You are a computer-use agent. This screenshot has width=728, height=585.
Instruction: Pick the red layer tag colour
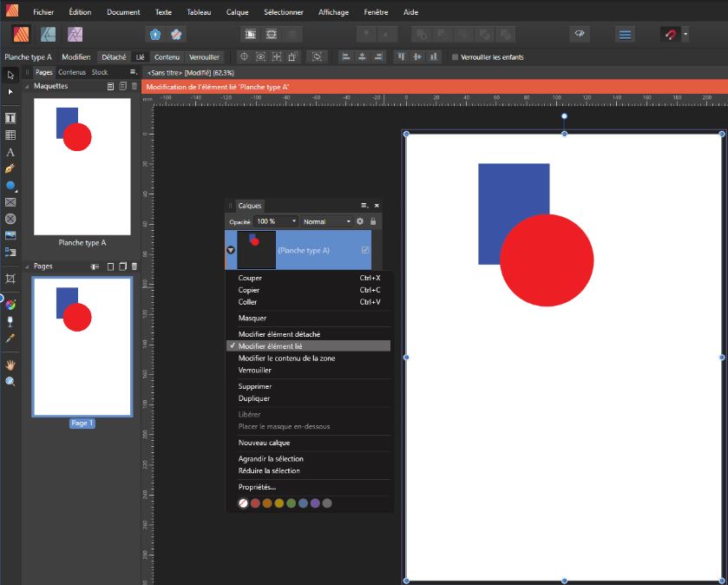click(x=255, y=503)
